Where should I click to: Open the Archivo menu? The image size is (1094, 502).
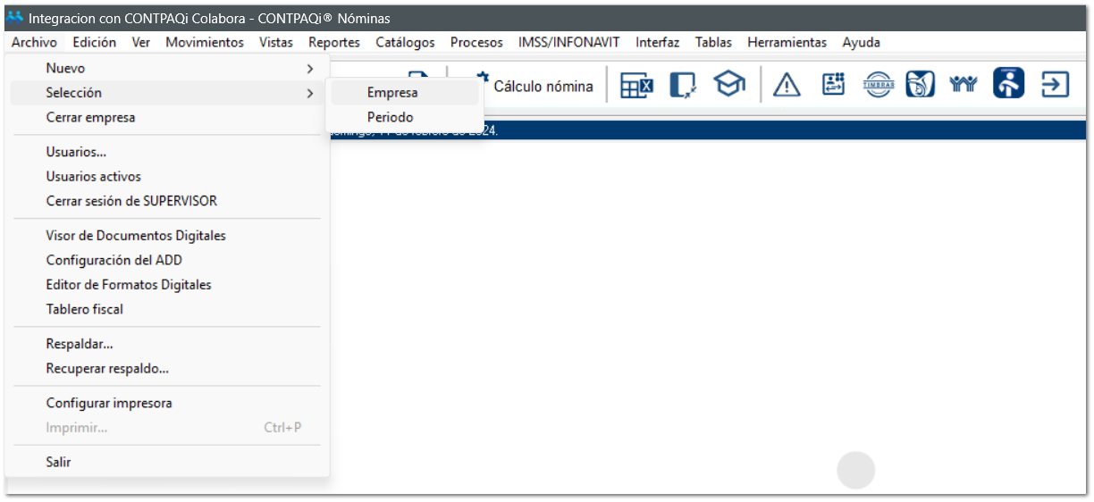tap(34, 42)
